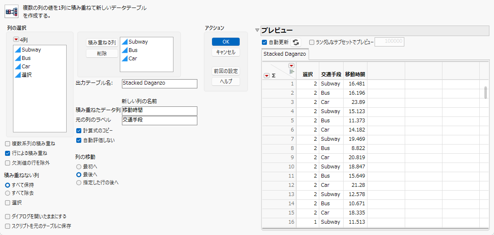494x235 pixels.
Task: Collapse the プレビュー outline triangle
Action: point(257,31)
